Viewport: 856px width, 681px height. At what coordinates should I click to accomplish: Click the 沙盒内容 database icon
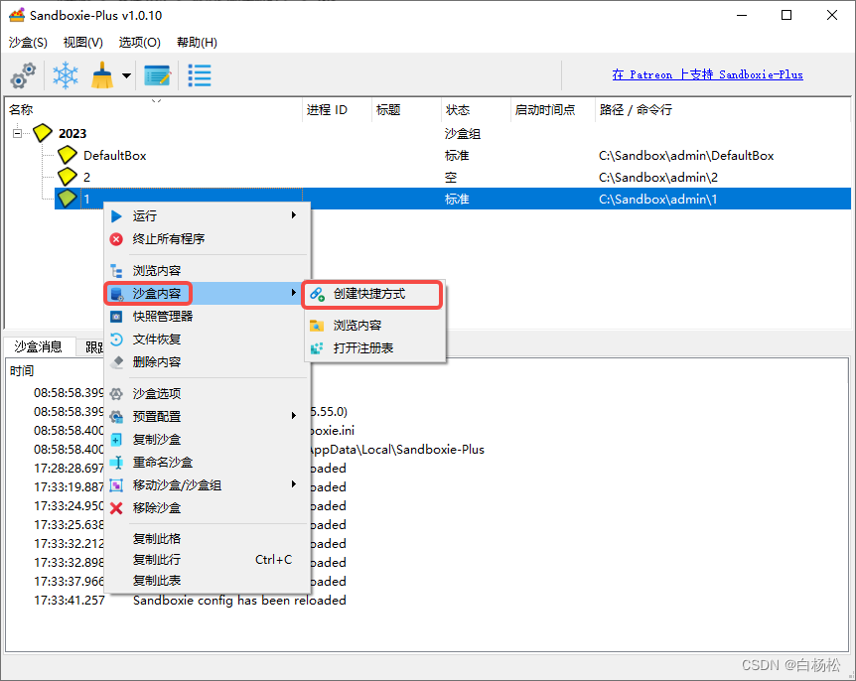(x=117, y=294)
